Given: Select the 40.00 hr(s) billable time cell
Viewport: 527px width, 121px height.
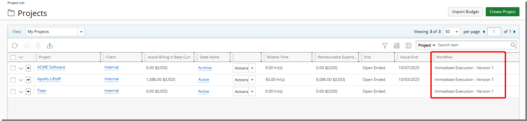Looking at the screenshot, I should [x=275, y=80].
